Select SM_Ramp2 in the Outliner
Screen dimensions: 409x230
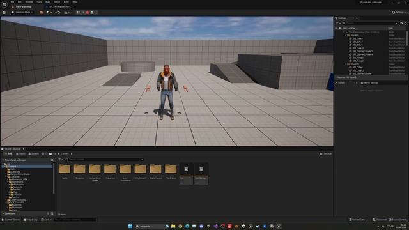tap(358, 57)
